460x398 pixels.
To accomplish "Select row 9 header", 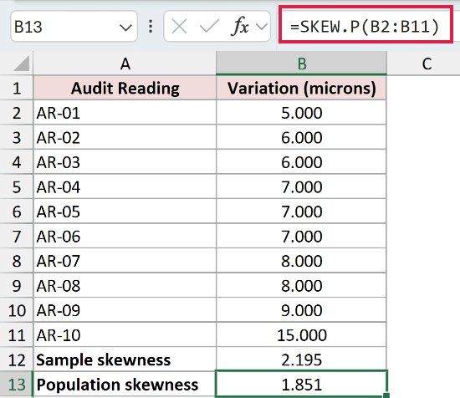I will [x=17, y=286].
